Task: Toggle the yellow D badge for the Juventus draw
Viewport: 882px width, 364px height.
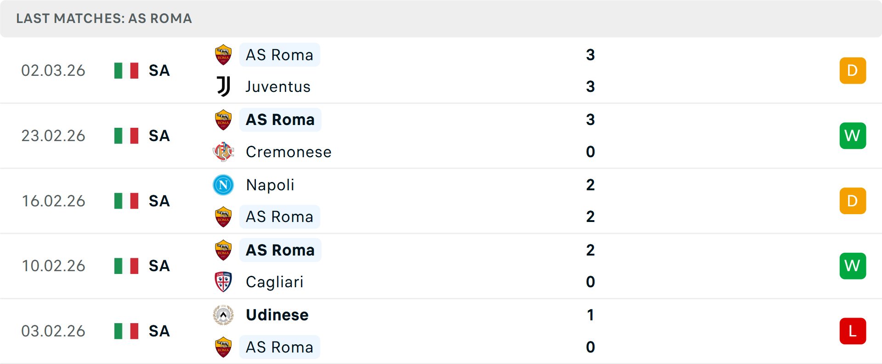Action: point(853,70)
